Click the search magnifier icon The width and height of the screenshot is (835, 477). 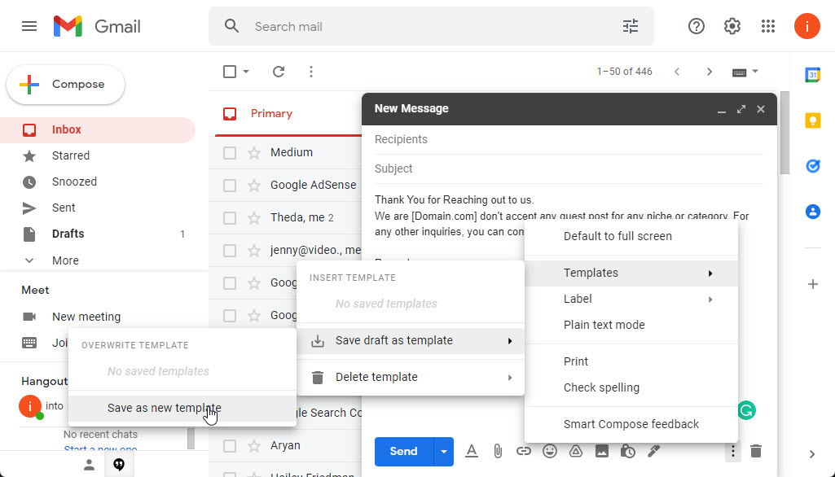coord(231,26)
